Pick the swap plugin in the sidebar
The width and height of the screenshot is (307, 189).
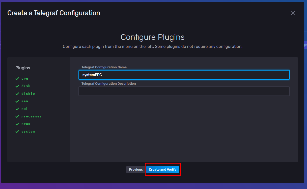pyautogui.click(x=26, y=124)
